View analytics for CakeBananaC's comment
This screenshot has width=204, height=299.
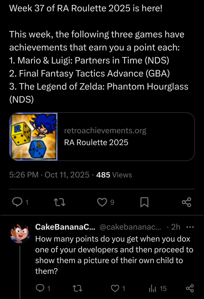tap(153, 288)
